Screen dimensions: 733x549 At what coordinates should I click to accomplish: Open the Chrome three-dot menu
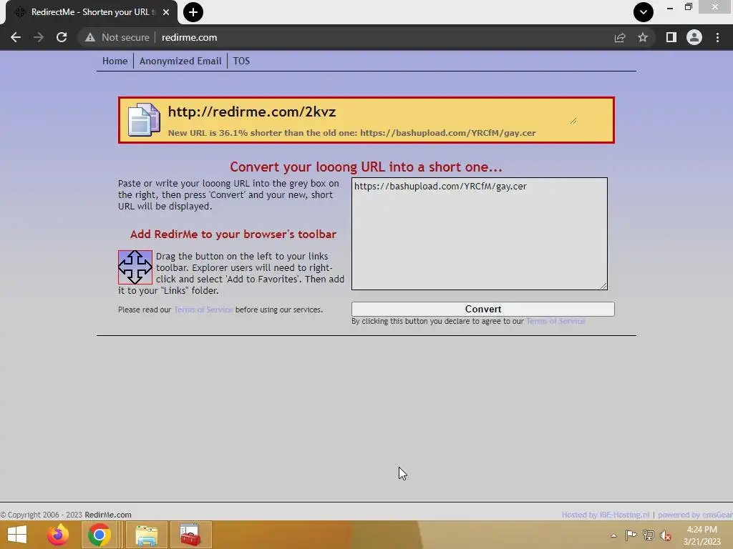717,37
